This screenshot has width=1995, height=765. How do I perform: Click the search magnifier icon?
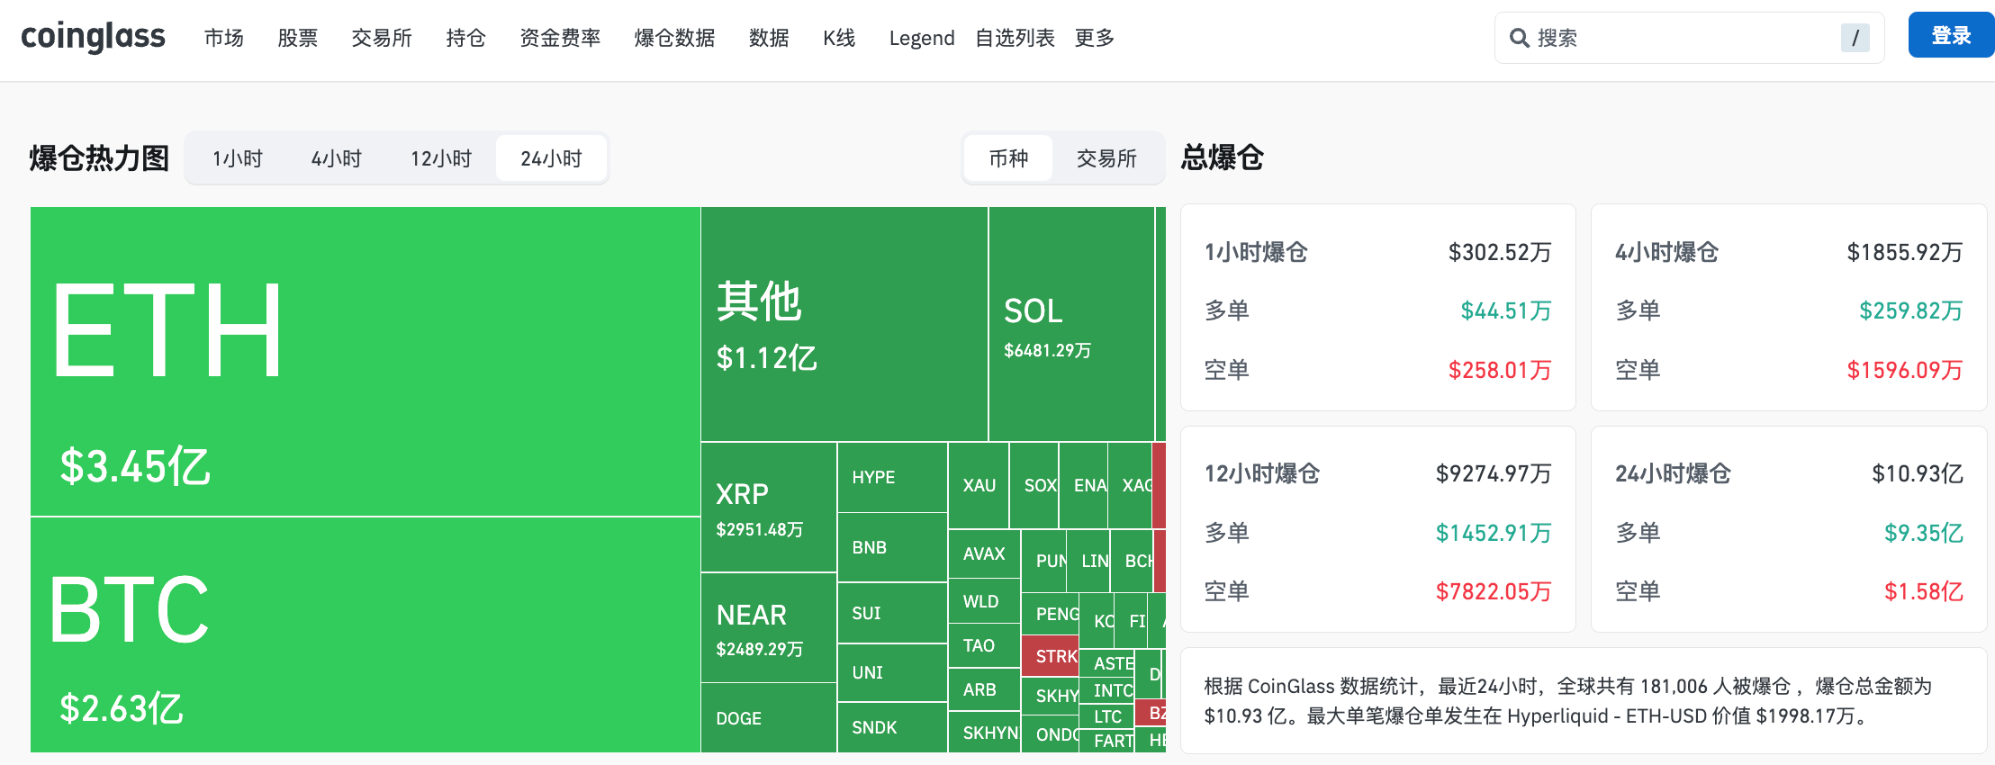(1520, 38)
